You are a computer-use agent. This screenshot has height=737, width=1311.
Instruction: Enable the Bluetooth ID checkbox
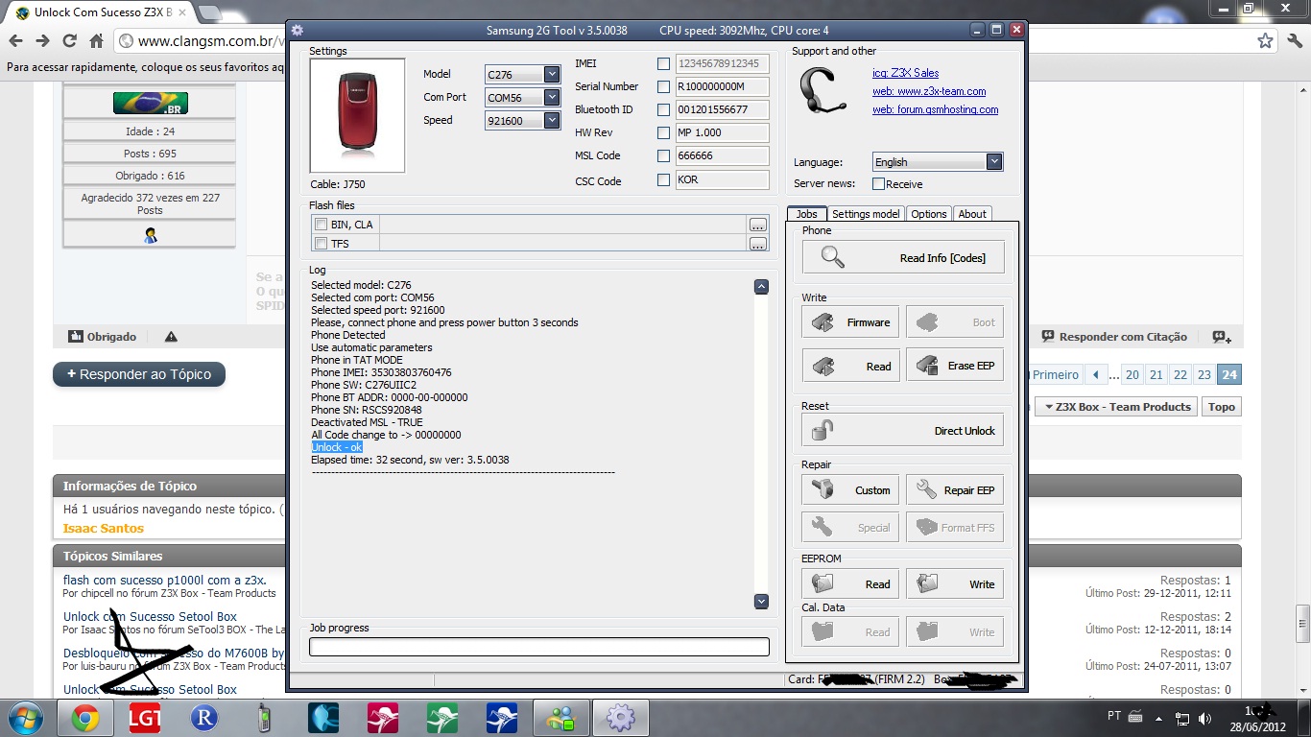[663, 109]
